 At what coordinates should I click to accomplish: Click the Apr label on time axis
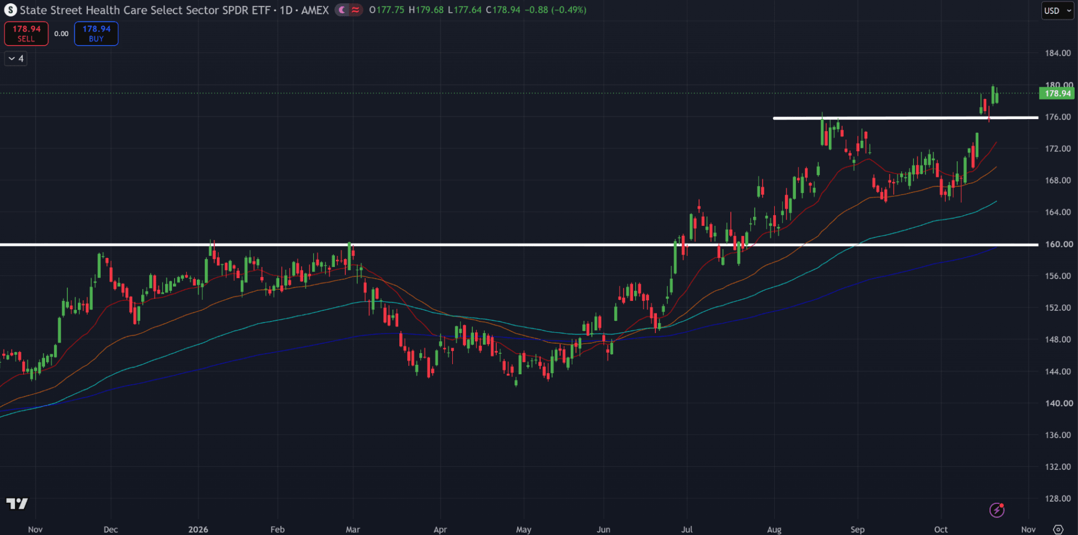[x=440, y=529]
